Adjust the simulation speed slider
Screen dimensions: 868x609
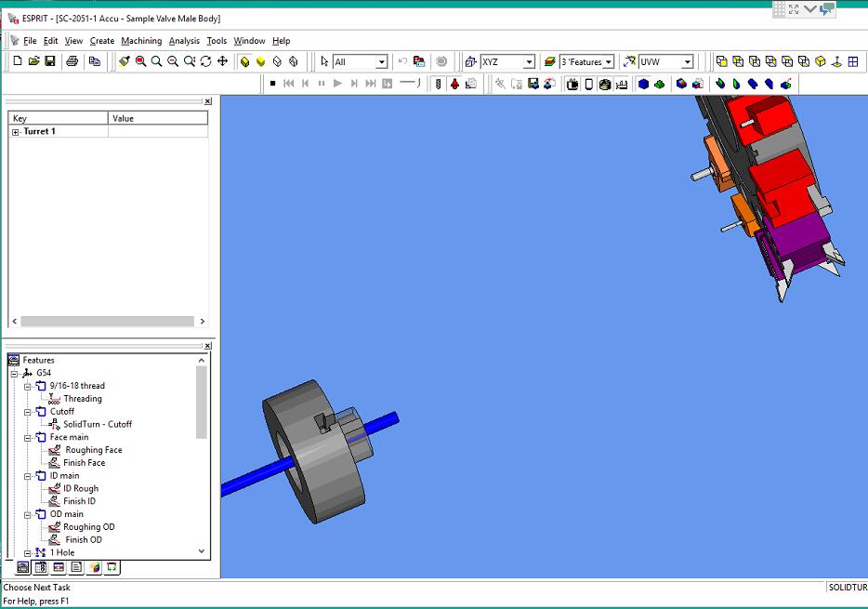(410, 83)
